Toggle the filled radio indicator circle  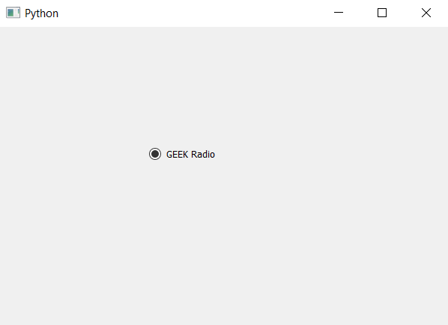(x=155, y=154)
